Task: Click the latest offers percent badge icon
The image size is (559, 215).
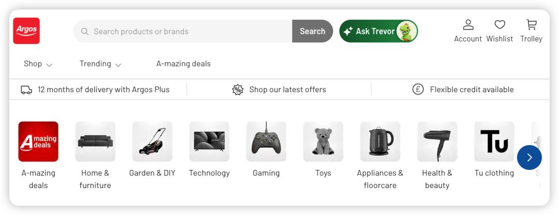Action: 237,90
